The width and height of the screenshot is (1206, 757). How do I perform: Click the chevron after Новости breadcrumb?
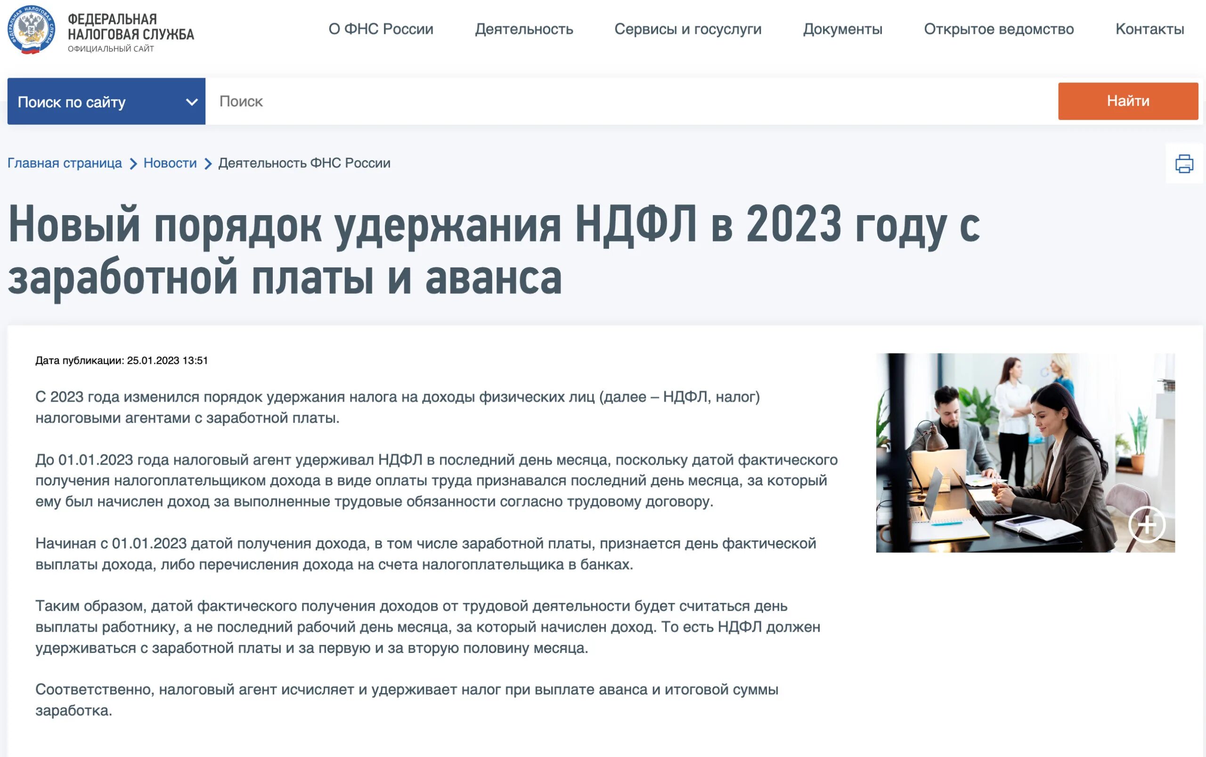pos(208,164)
